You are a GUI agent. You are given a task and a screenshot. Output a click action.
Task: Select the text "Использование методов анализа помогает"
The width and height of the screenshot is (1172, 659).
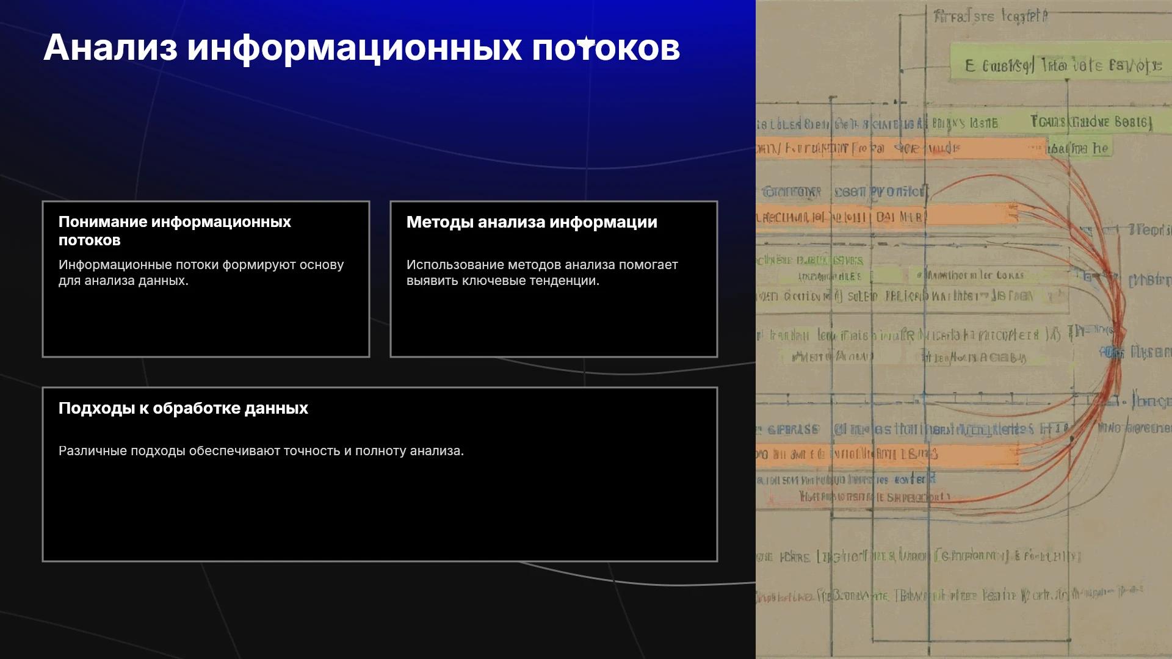[x=542, y=265]
